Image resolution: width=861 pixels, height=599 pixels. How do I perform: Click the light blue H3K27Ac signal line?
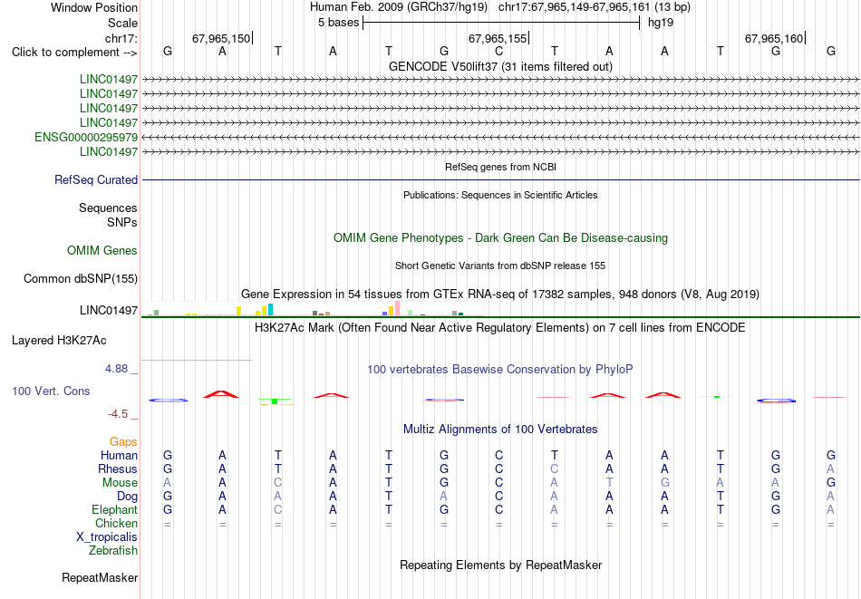197,360
